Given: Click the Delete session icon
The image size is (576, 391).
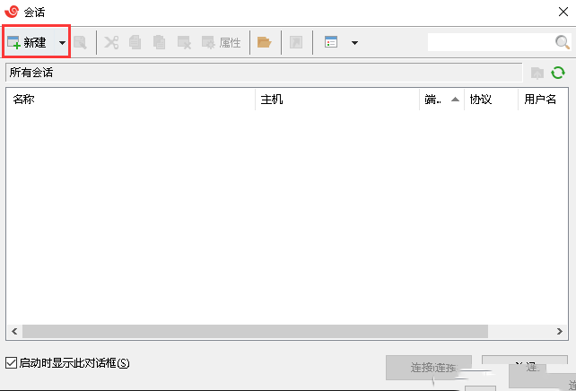Looking at the screenshot, I should coord(184,42).
